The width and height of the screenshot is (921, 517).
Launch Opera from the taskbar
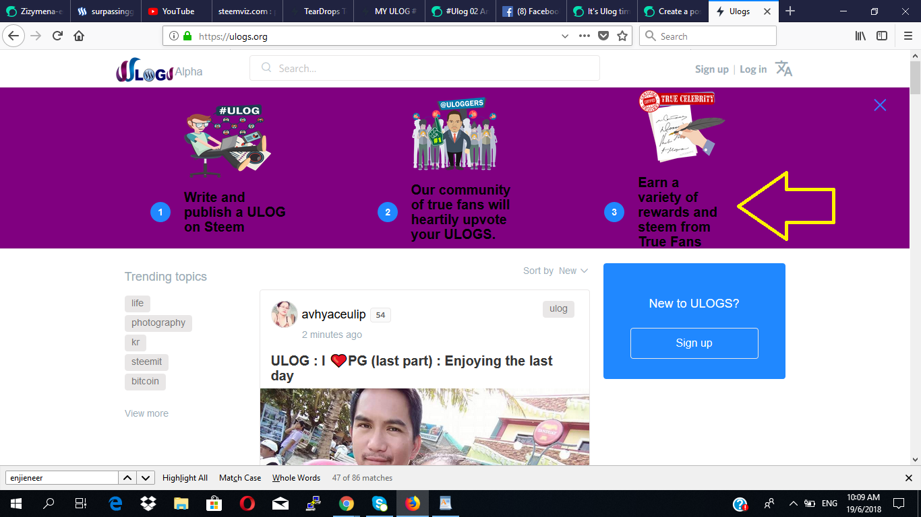point(247,503)
